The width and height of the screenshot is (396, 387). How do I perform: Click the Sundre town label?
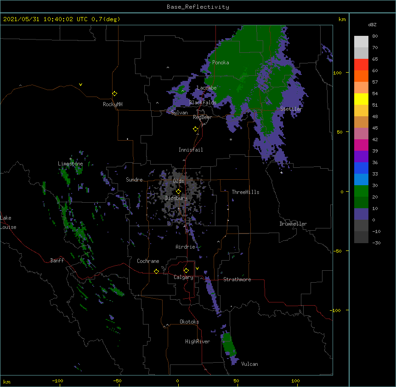pyautogui.click(x=134, y=180)
